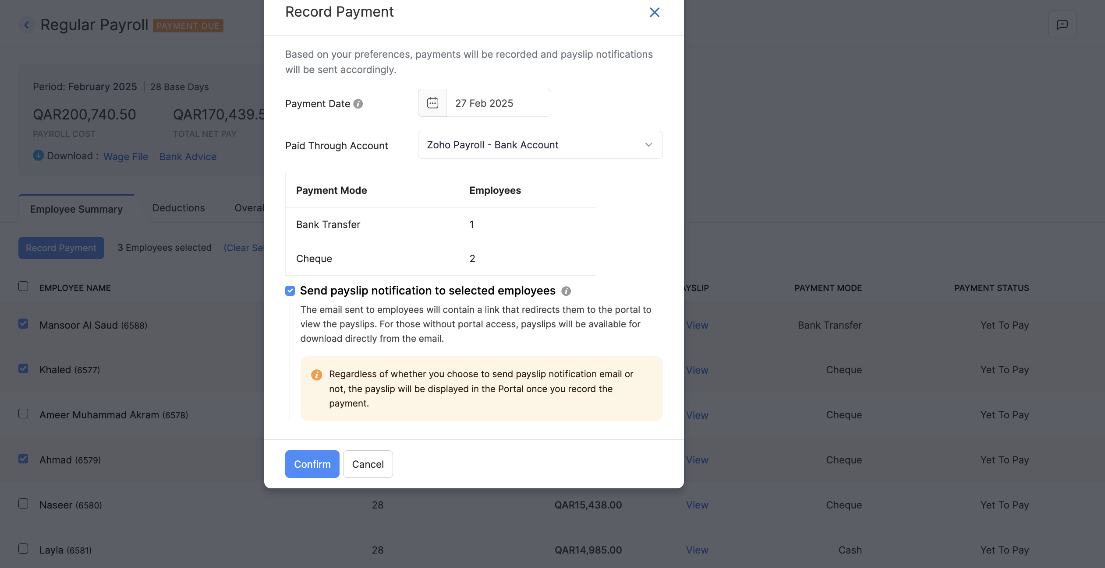Select Ameer Muhammad Akram's row checkbox
The width and height of the screenshot is (1105, 568).
pyautogui.click(x=23, y=413)
